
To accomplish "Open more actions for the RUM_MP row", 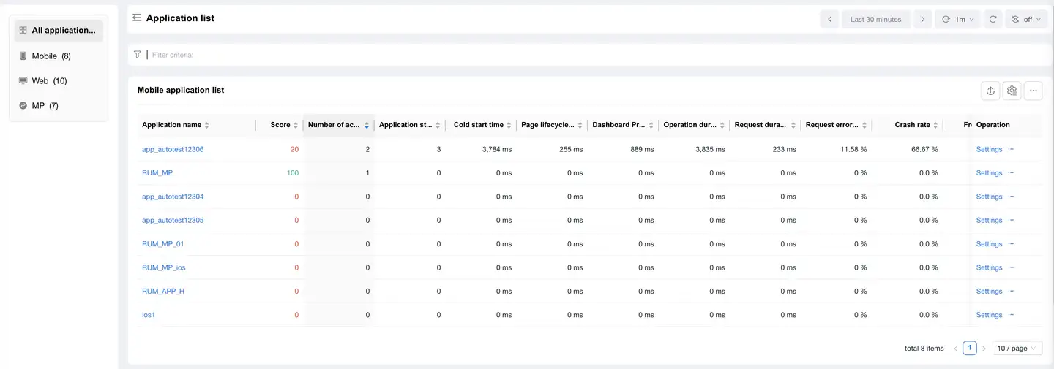I will (x=1011, y=173).
